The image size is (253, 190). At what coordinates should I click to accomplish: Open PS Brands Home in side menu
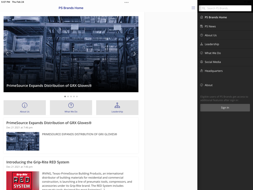(225, 17)
